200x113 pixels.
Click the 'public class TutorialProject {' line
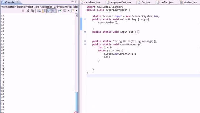[x=108, y=10]
